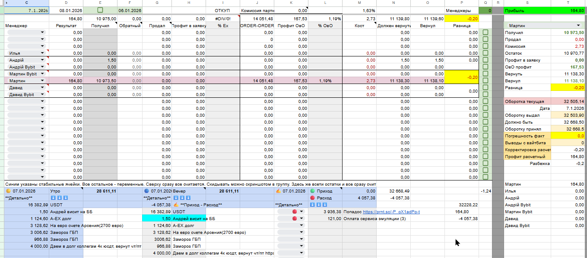Click the Комиссия партн cell
Screen dimensions: 587x258
click(x=257, y=10)
